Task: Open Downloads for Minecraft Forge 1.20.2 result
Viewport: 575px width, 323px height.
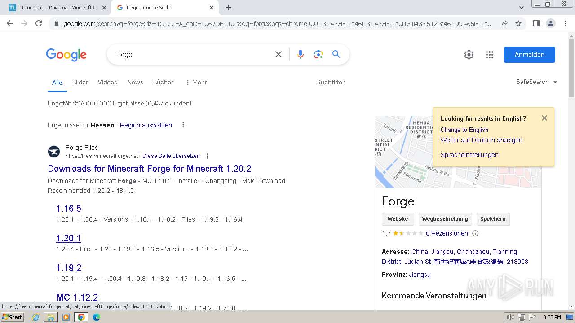Action: (x=150, y=169)
